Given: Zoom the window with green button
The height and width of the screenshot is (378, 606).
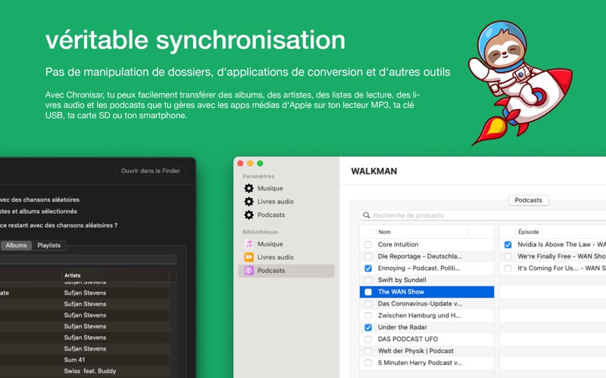Looking at the screenshot, I should tap(260, 163).
